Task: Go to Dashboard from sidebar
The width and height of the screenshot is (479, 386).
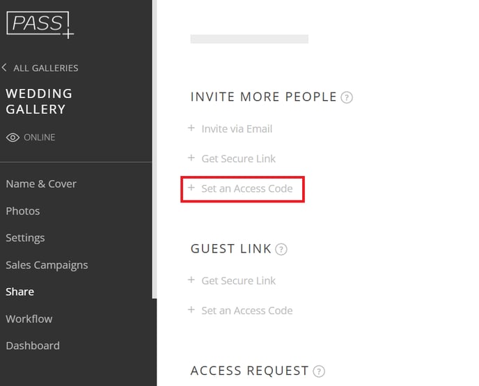Action: 33,346
